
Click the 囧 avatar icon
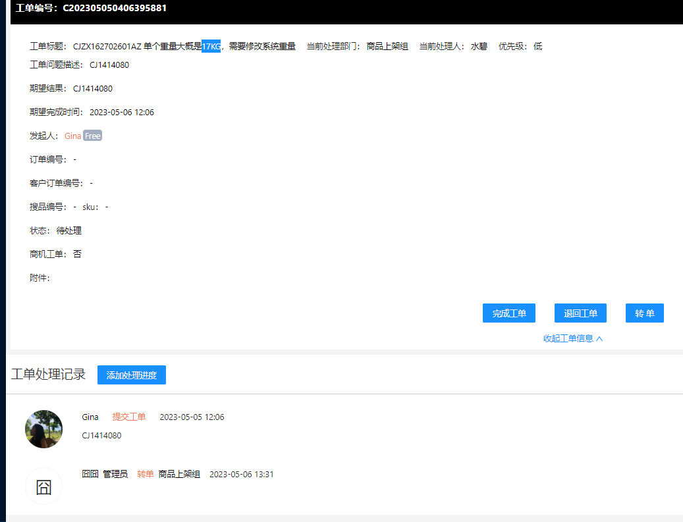click(43, 486)
